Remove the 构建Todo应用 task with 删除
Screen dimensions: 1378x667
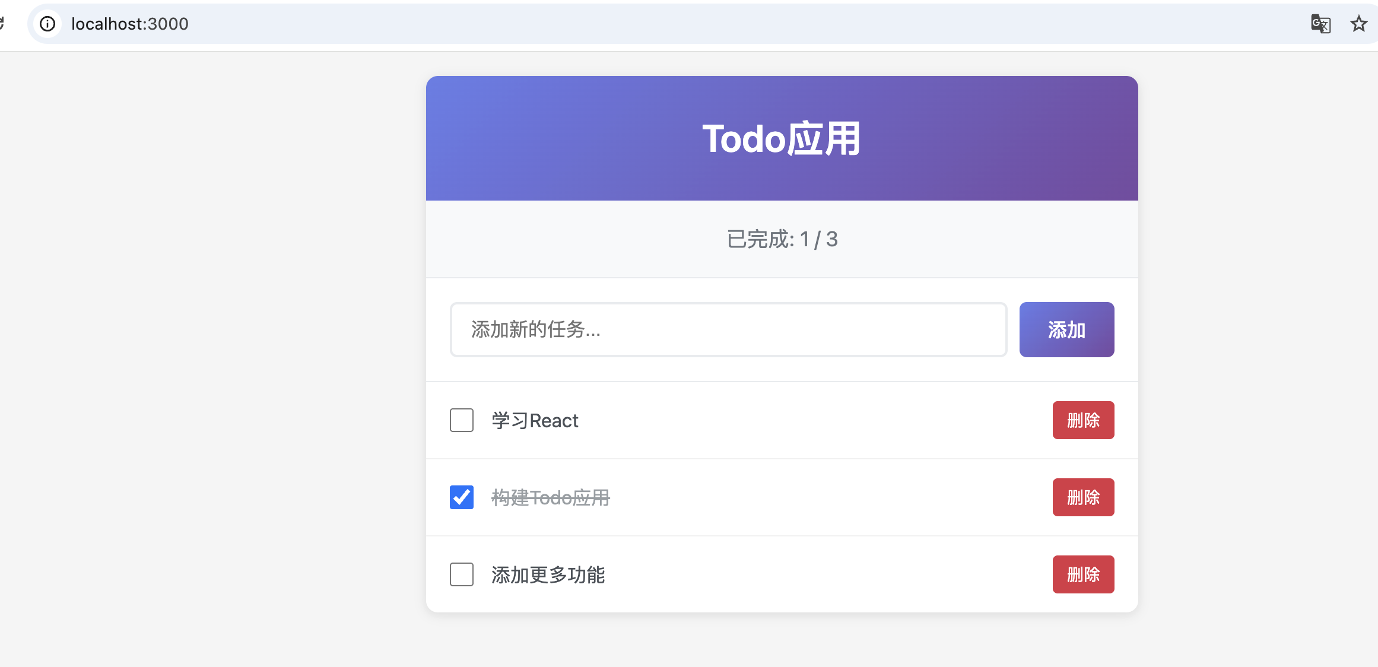click(x=1083, y=497)
